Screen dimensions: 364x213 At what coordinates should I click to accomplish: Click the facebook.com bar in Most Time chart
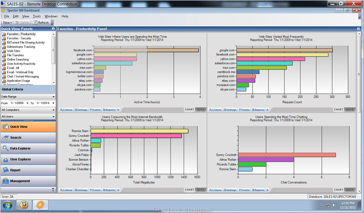[146, 50]
